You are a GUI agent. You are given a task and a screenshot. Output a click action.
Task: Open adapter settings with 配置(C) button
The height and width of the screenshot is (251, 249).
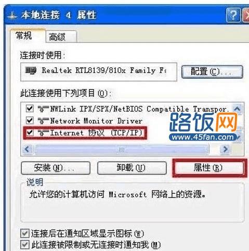pyautogui.click(x=212, y=72)
